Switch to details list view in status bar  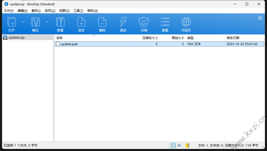point(173,145)
